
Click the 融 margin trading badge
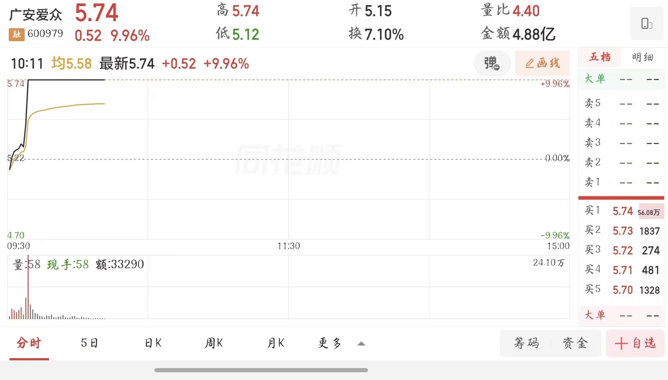[x=17, y=35]
